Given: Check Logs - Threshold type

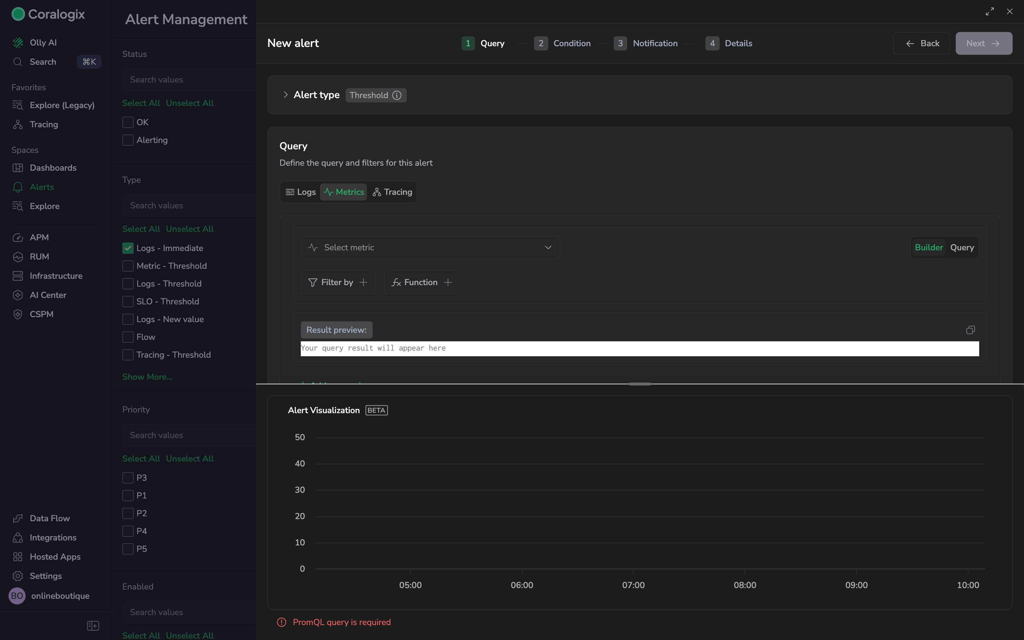Looking at the screenshot, I should click(x=128, y=284).
